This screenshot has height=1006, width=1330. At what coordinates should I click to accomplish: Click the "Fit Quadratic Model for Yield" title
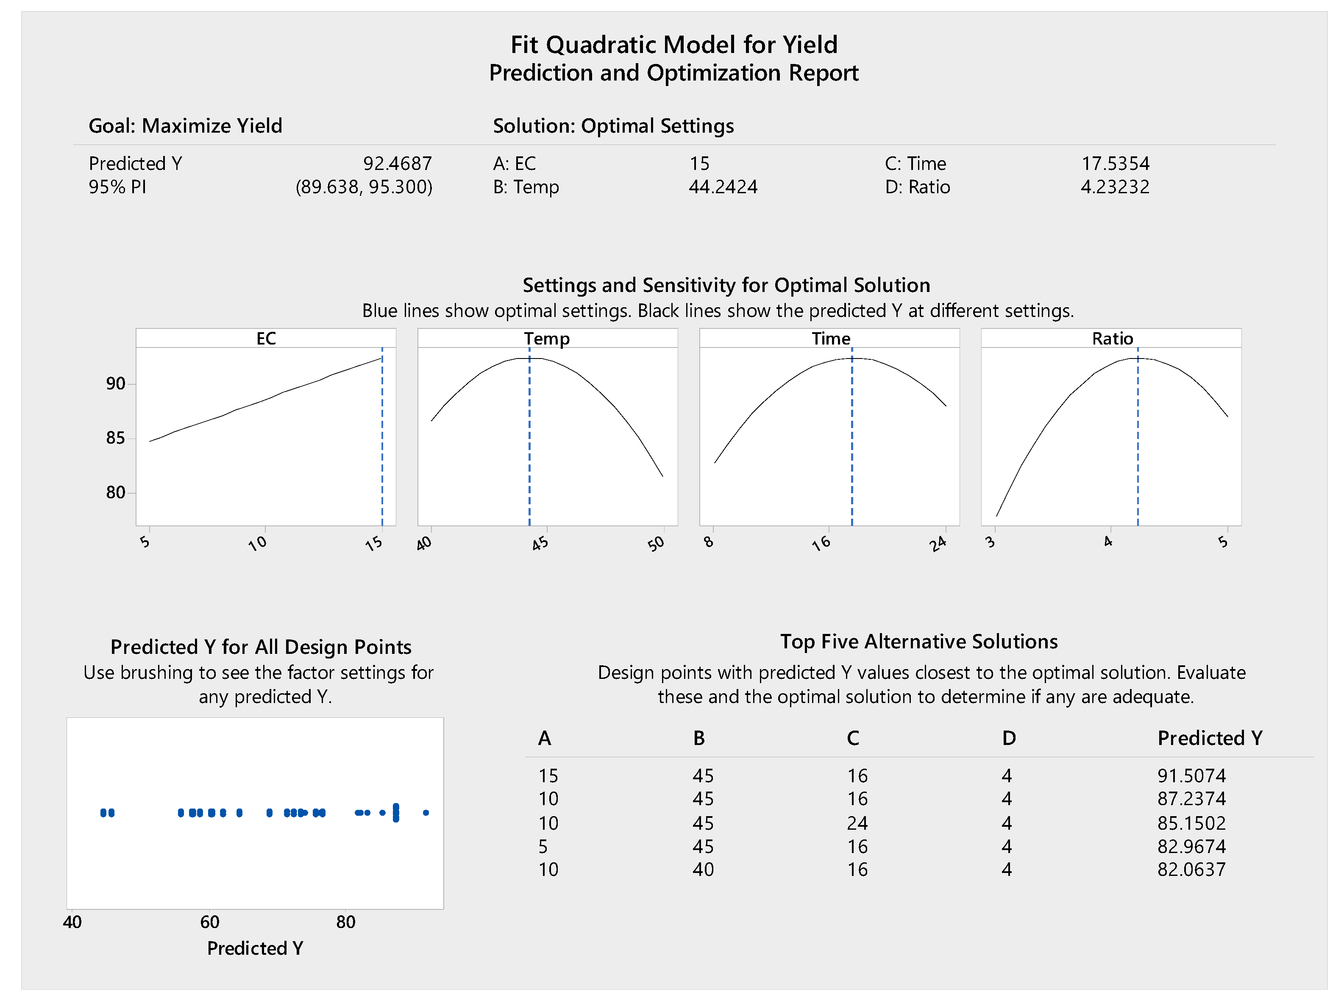(673, 44)
